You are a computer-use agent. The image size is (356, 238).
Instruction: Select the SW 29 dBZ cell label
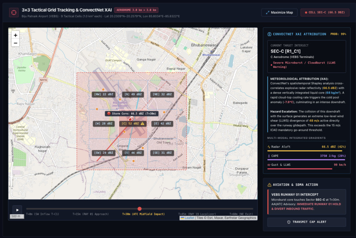tap(103, 153)
